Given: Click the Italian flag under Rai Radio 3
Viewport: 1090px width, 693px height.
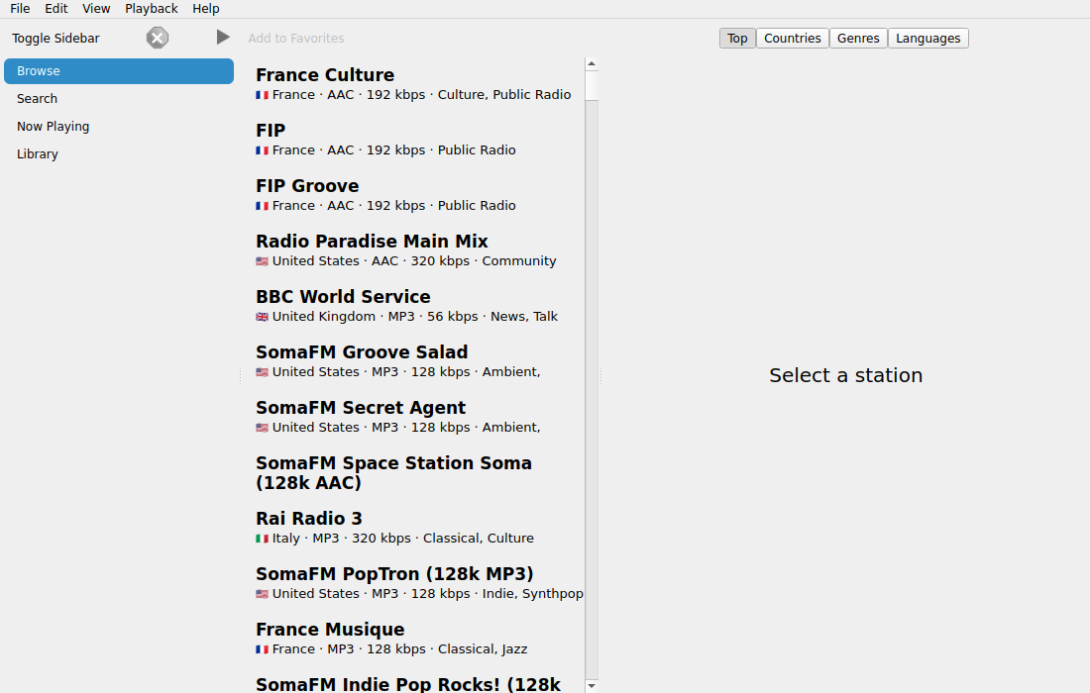Looking at the screenshot, I should [262, 539].
